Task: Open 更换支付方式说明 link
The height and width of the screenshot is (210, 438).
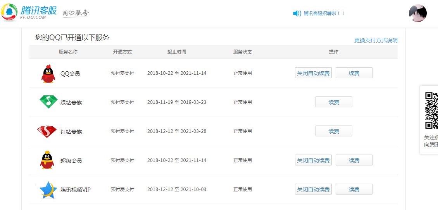Action: (x=376, y=40)
